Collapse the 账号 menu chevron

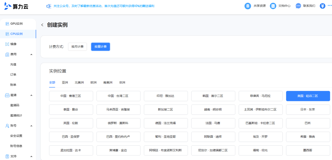tap(31, 126)
